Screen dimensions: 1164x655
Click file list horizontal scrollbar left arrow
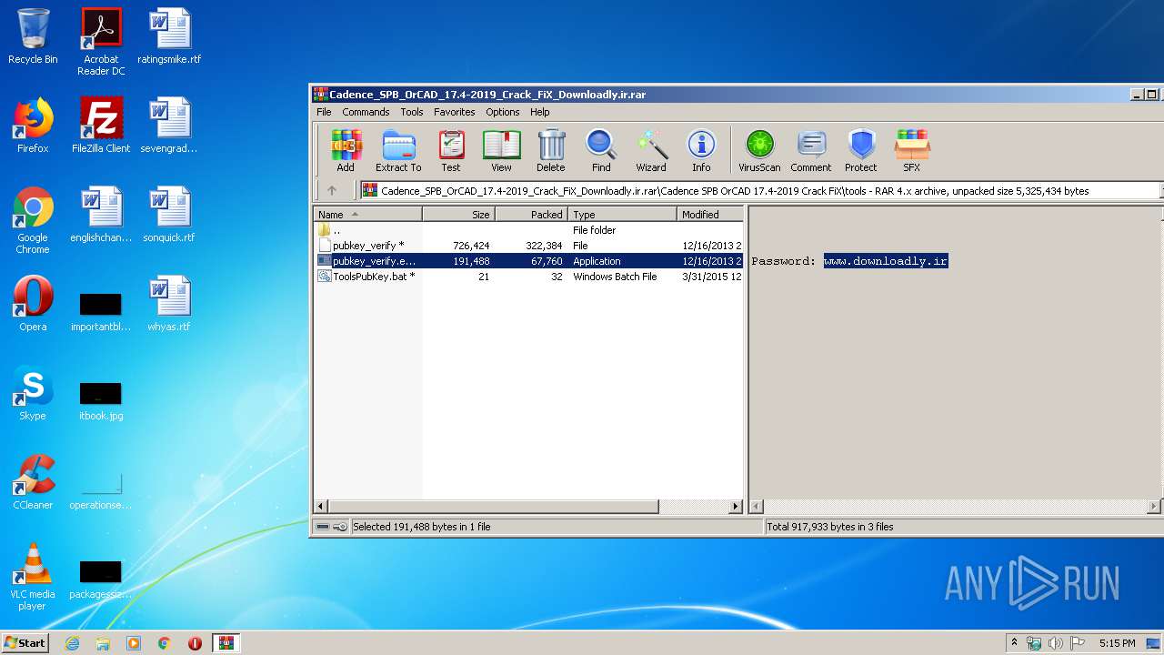pos(321,506)
